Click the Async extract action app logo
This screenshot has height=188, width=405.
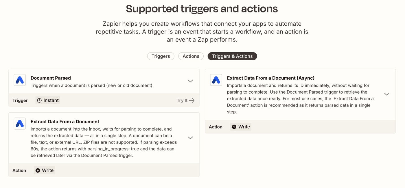[216, 80]
